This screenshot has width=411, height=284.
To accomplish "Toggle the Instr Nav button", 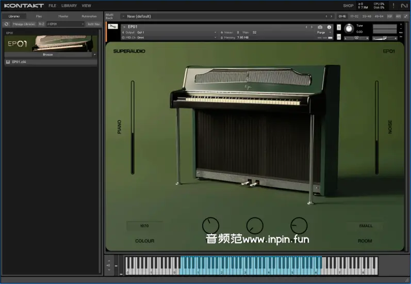I will coord(93,24).
